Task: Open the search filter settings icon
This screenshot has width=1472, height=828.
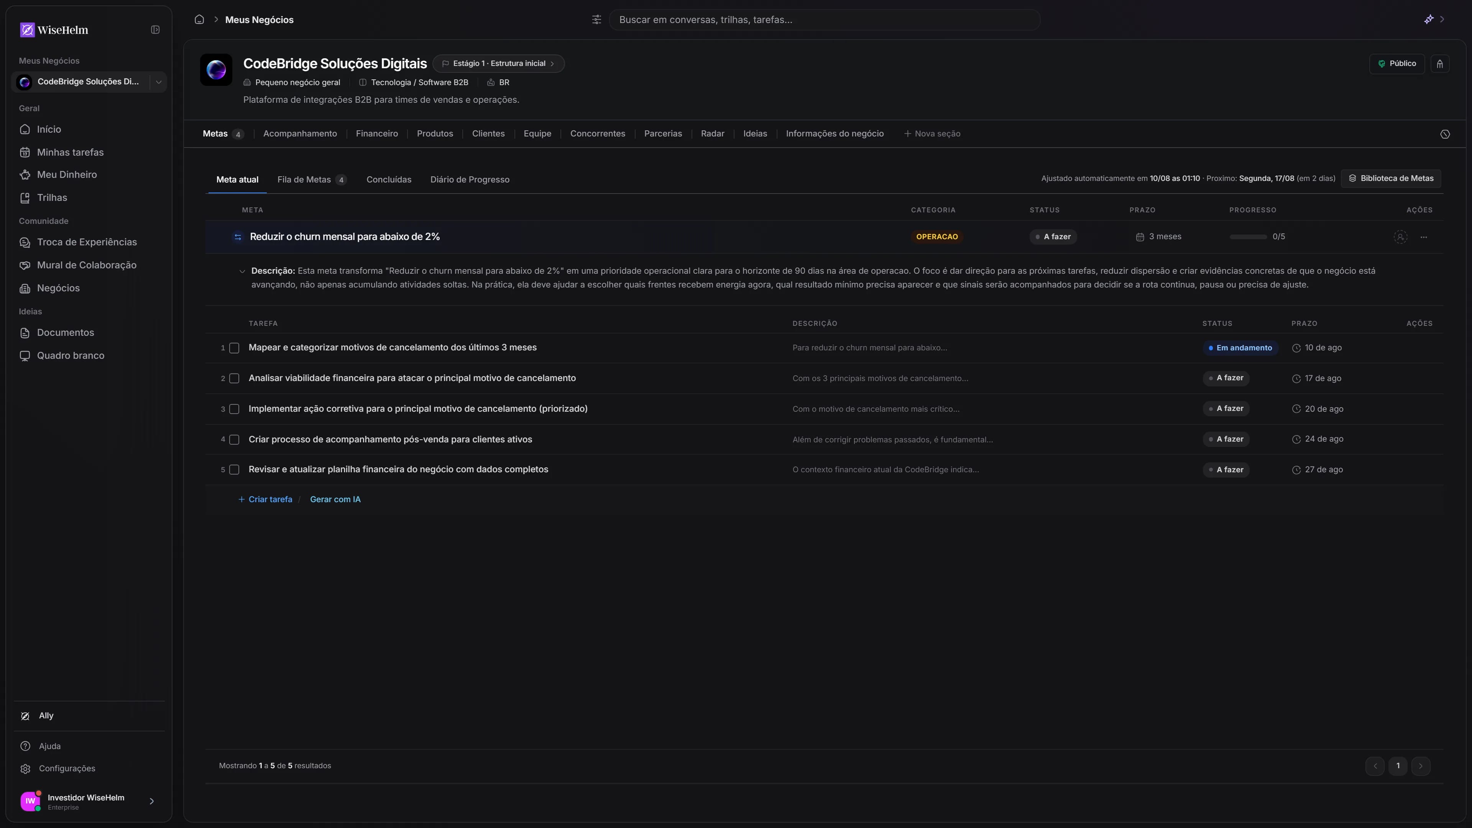Action: [596, 20]
